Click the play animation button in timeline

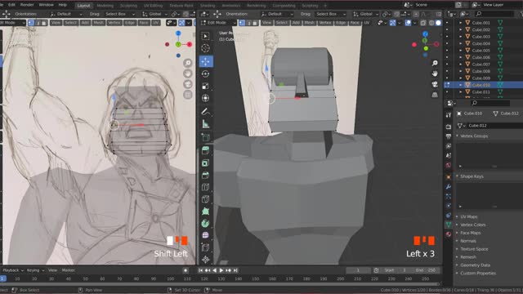[x=221, y=270]
